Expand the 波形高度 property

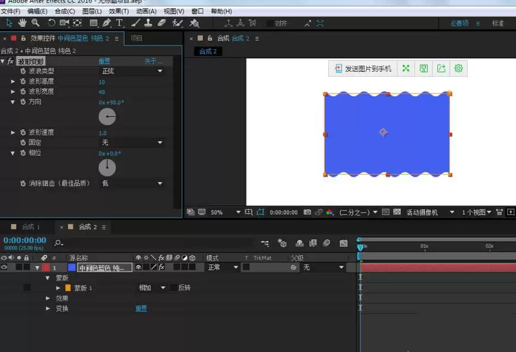coord(13,82)
